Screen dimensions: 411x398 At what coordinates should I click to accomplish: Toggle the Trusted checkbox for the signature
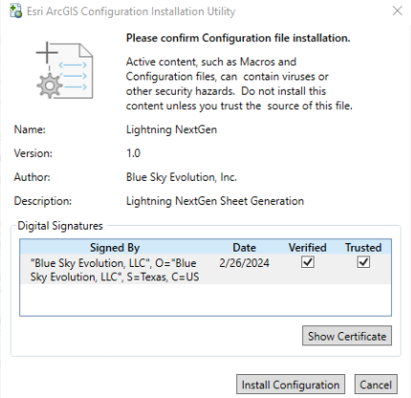tap(363, 262)
